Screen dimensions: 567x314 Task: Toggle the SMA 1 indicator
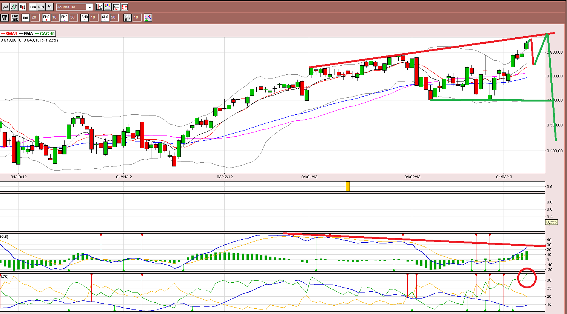[85, 17]
